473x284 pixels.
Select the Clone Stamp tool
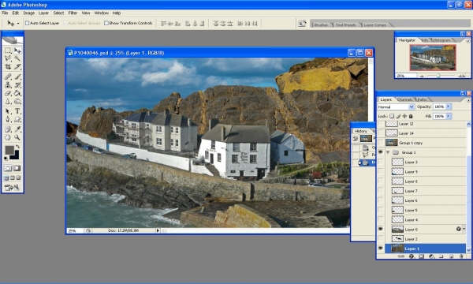tap(8, 85)
